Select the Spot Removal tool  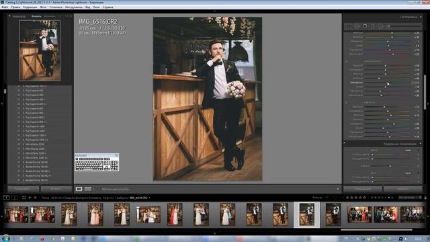tap(357, 26)
